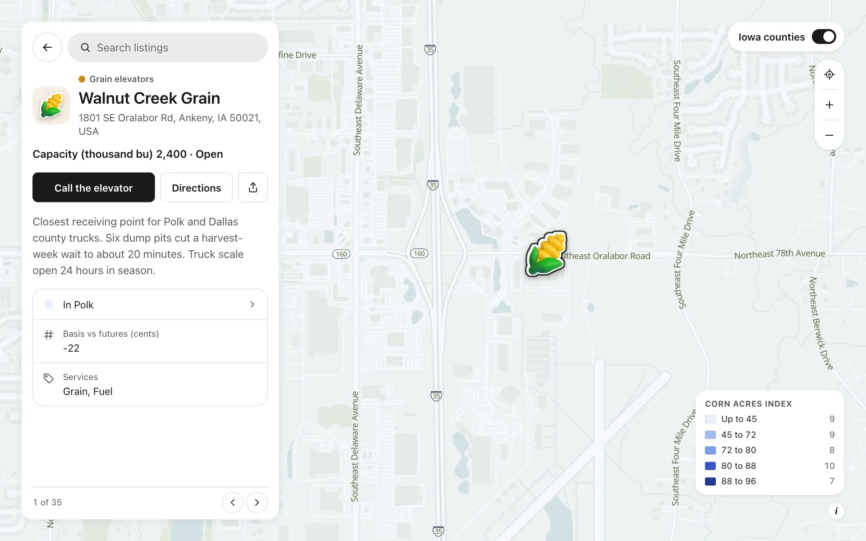Click the corn marker on the map

[546, 254]
